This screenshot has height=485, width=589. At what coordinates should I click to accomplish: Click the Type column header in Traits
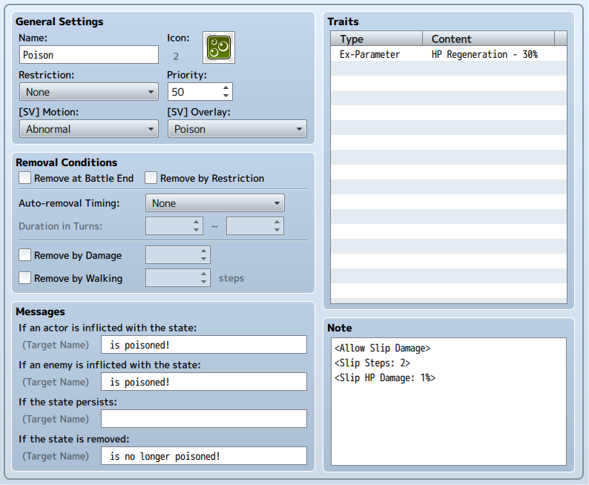coord(376,39)
